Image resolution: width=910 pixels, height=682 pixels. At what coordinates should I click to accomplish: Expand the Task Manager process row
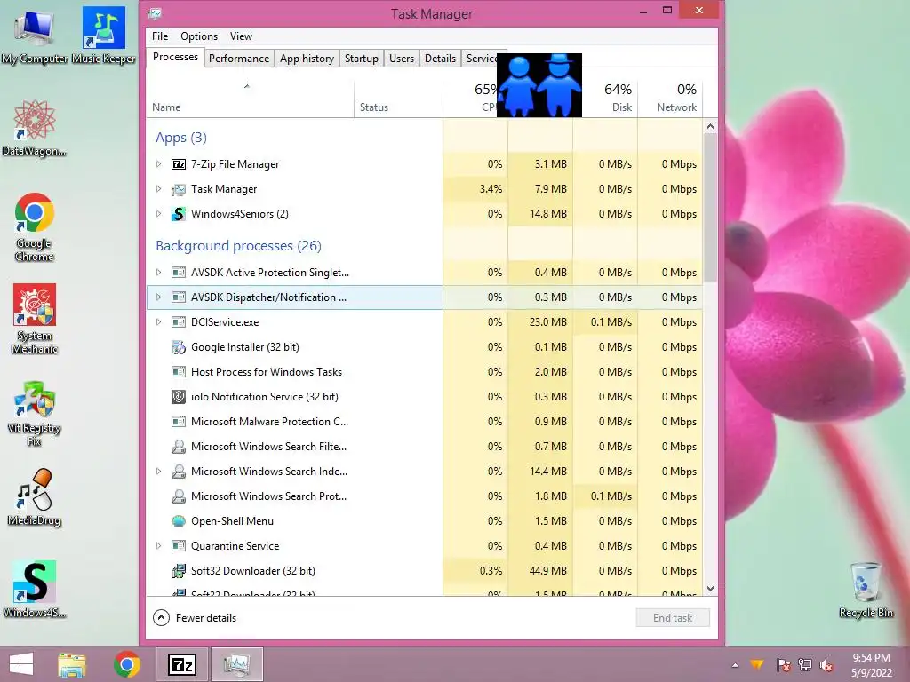(158, 189)
